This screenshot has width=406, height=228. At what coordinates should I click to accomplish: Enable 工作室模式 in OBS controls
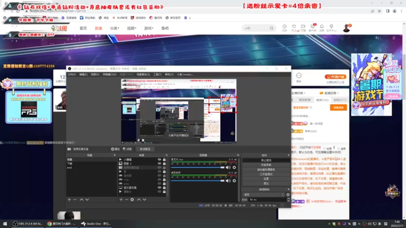pos(266,174)
